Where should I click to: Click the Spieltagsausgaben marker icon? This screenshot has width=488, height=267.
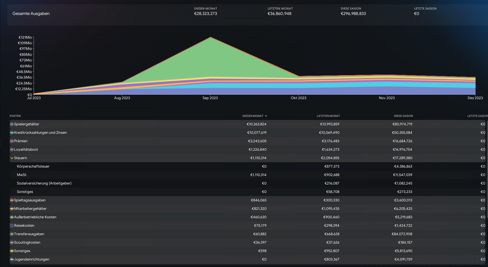click(12, 200)
